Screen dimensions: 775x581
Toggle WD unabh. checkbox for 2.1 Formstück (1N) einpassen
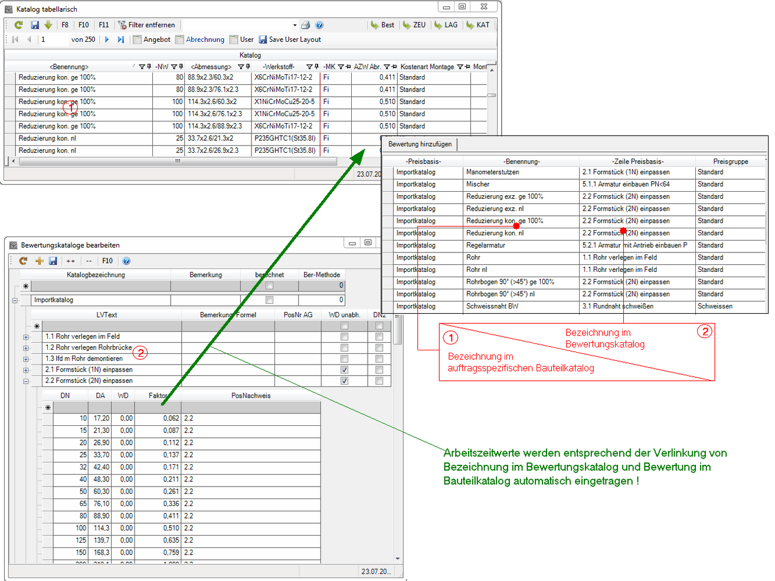coord(344,370)
